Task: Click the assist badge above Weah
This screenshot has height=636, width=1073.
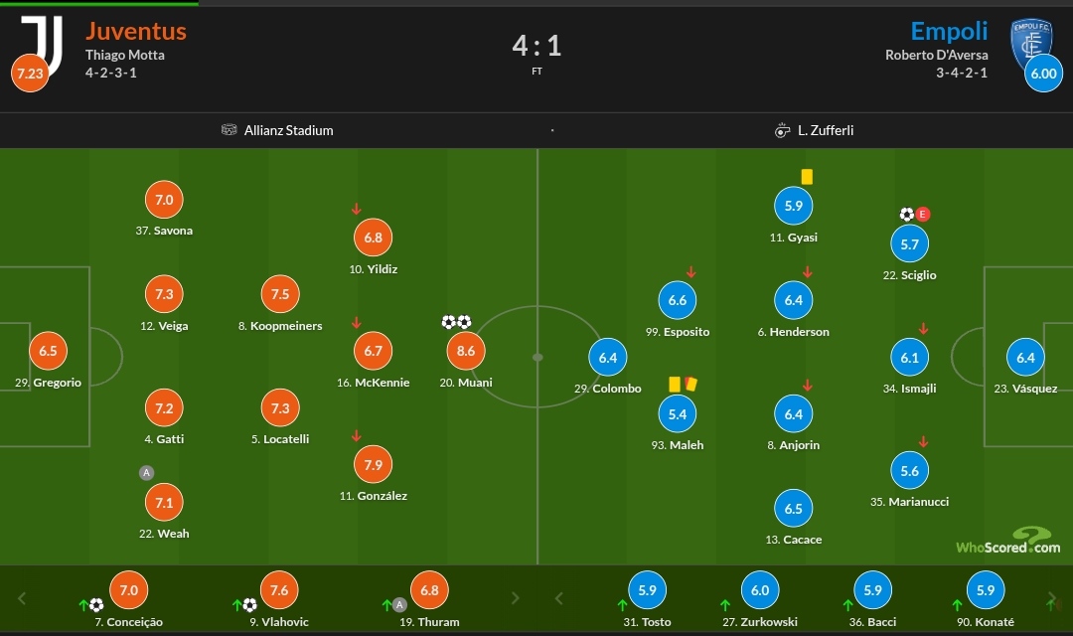Action: click(146, 472)
